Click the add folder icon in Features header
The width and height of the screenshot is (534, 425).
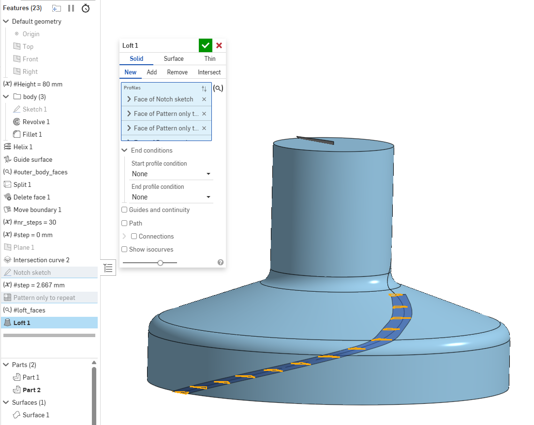(57, 8)
